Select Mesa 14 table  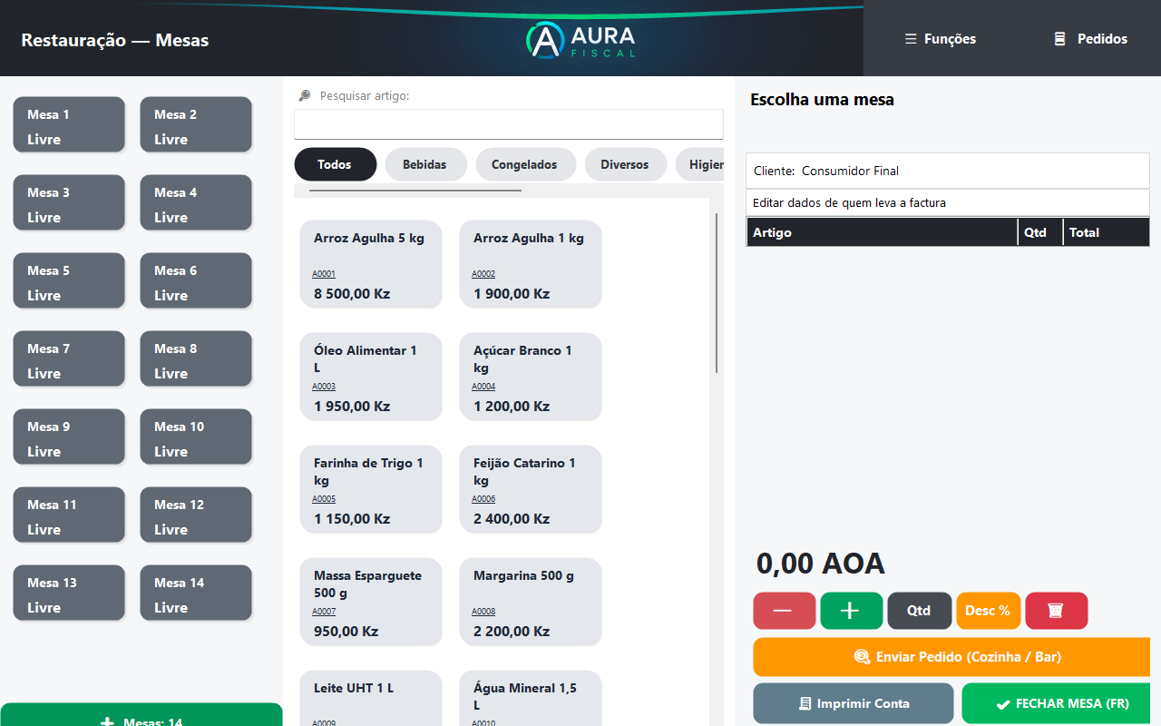[x=196, y=594]
